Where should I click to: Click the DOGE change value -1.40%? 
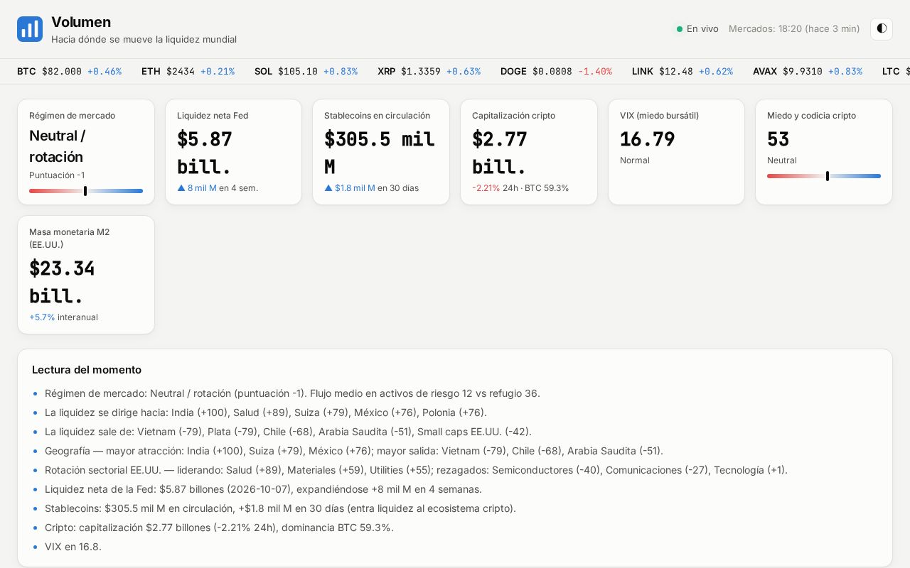(595, 72)
